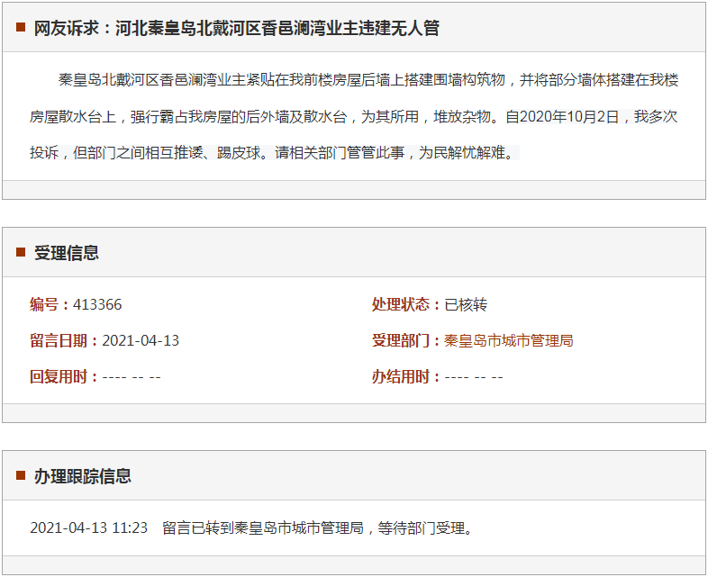
Task: Click the empty value next to 回复用时
Action: 132,376
